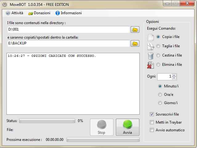Image resolution: width=197 pixels, height=148 pixels.
Task: Enable Avvio automatico checkbox
Action: (152, 130)
